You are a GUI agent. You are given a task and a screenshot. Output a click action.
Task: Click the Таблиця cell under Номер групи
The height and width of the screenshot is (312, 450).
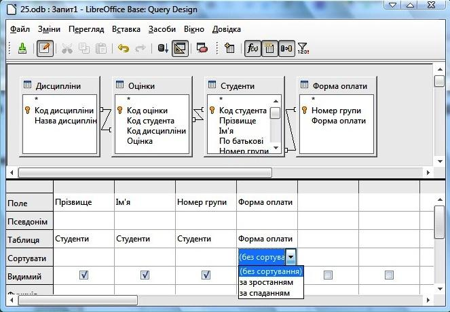pyautogui.click(x=206, y=239)
